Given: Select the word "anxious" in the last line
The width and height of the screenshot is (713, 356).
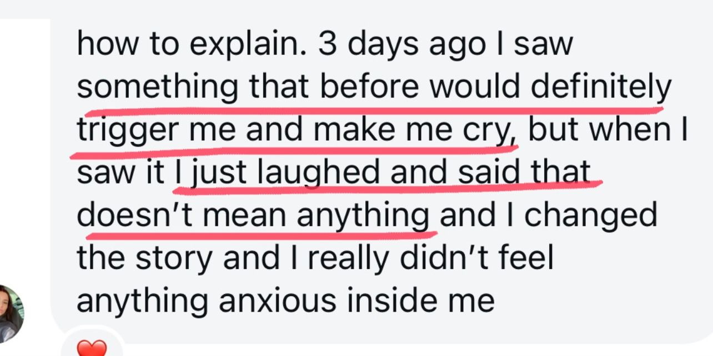Looking at the screenshot, I should [x=277, y=300].
